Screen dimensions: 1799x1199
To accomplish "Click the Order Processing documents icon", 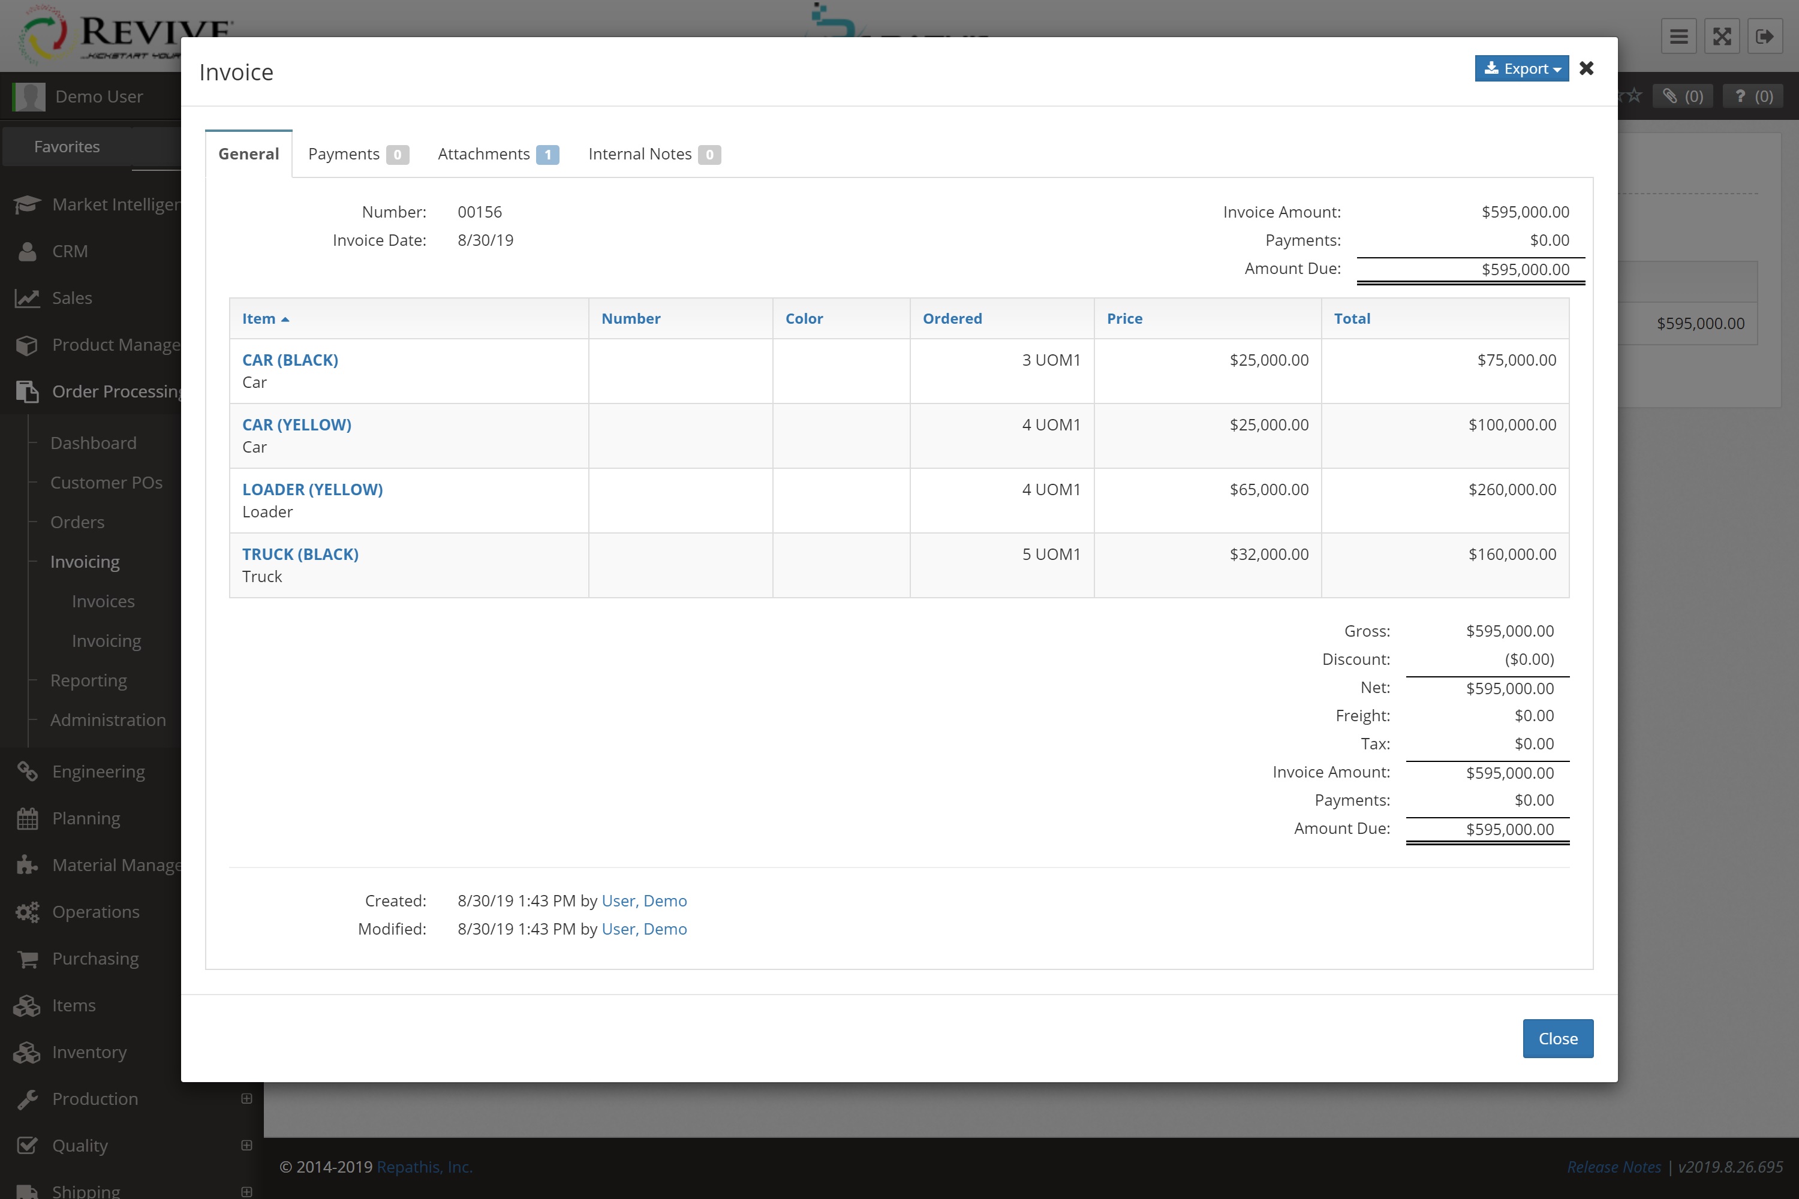I will point(27,391).
